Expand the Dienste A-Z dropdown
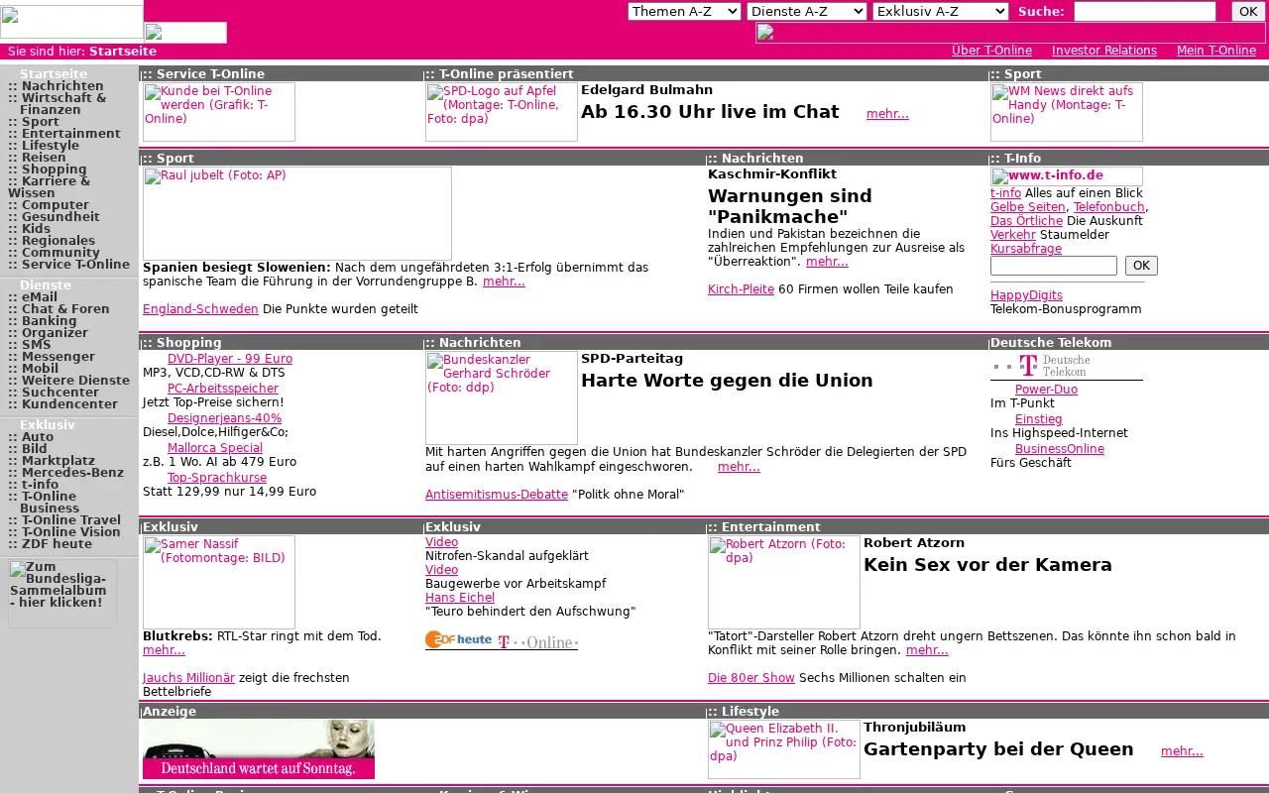The width and height of the screenshot is (1269, 793). tap(807, 11)
